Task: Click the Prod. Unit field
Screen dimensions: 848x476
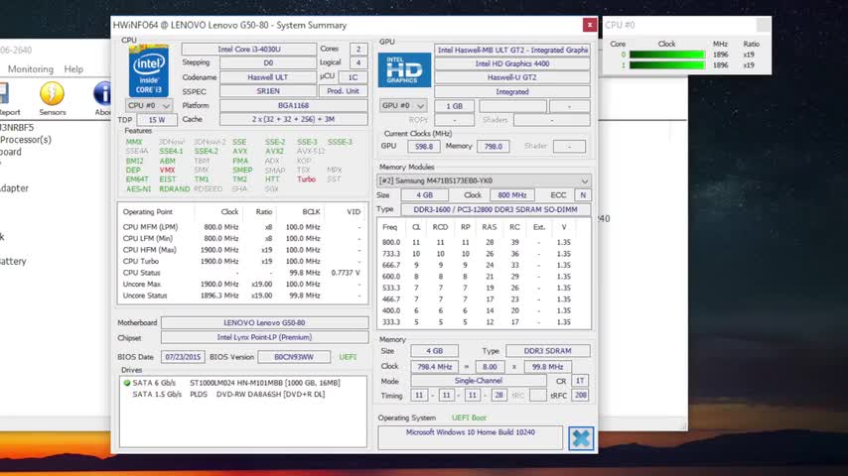Action: 343,91
